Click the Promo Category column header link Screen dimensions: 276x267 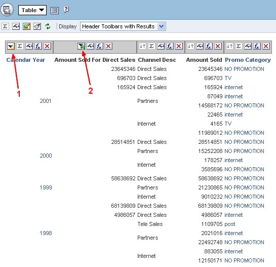[x=248, y=60]
